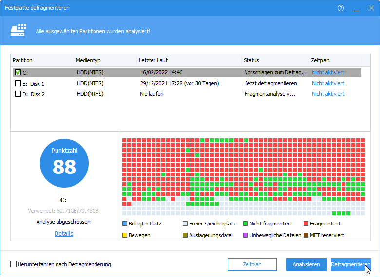Click the Zeitplan button
The height and width of the screenshot is (277, 380).
[252, 264]
